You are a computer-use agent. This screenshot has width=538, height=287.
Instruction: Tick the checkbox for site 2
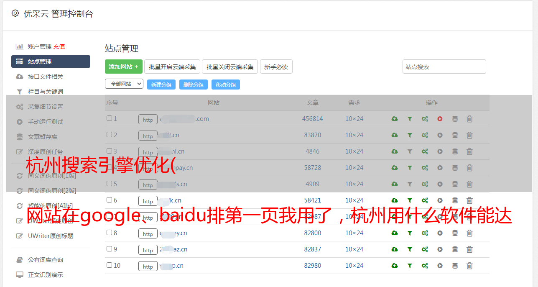[109, 135]
